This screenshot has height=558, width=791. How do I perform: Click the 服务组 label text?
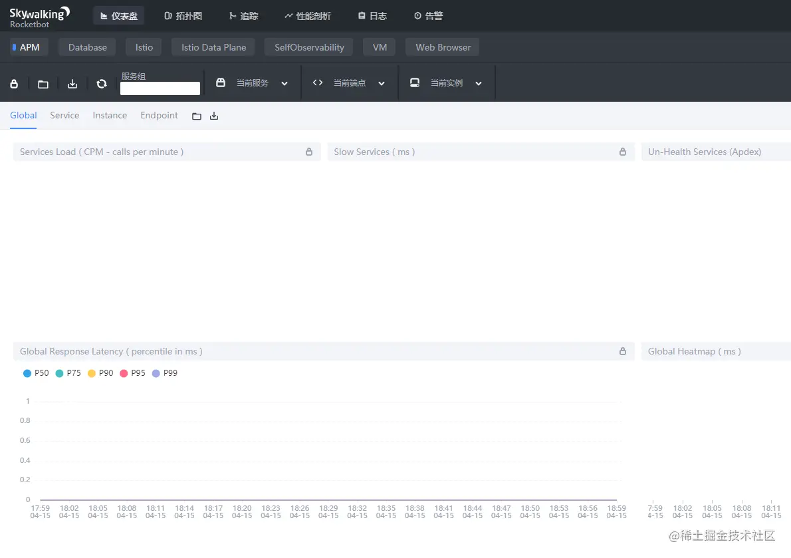pos(133,76)
